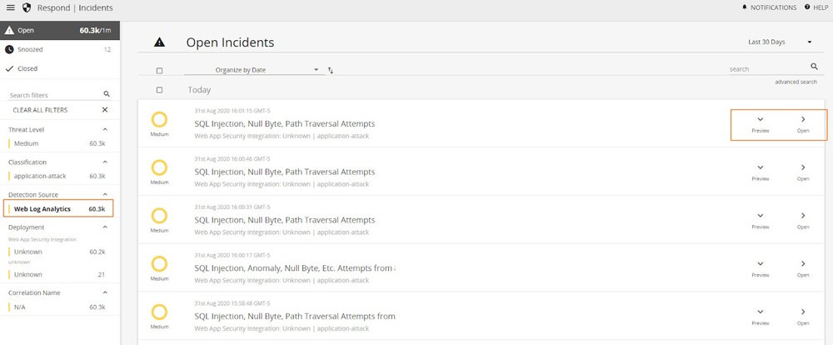Image resolution: width=833 pixels, height=345 pixels.
Task: Check the Today group checkbox
Action: click(x=159, y=90)
